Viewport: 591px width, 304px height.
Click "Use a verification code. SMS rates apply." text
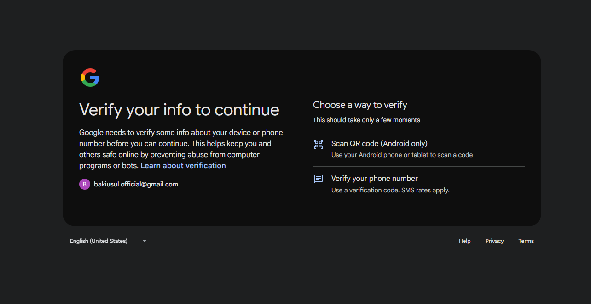click(390, 190)
